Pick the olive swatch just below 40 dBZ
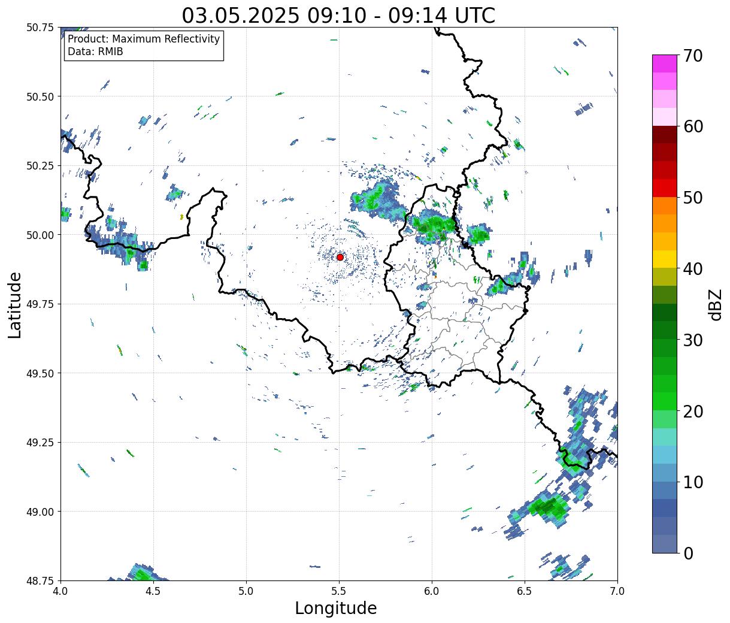This screenshot has height=623, width=730. point(665,277)
